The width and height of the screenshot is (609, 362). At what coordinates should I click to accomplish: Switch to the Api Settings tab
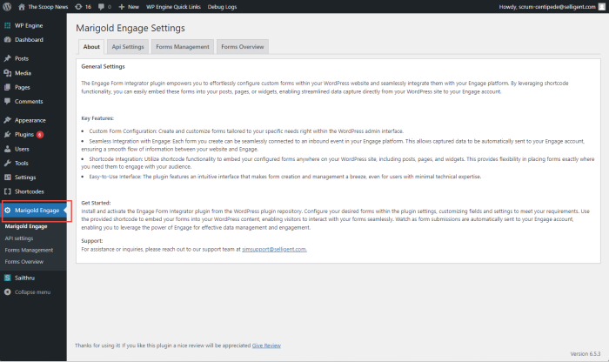(128, 46)
